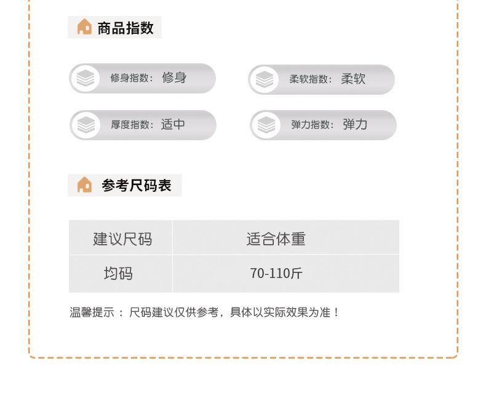The height and width of the screenshot is (393, 486).
Task: Click the 适合体重 table header cell
Action: click(286, 237)
